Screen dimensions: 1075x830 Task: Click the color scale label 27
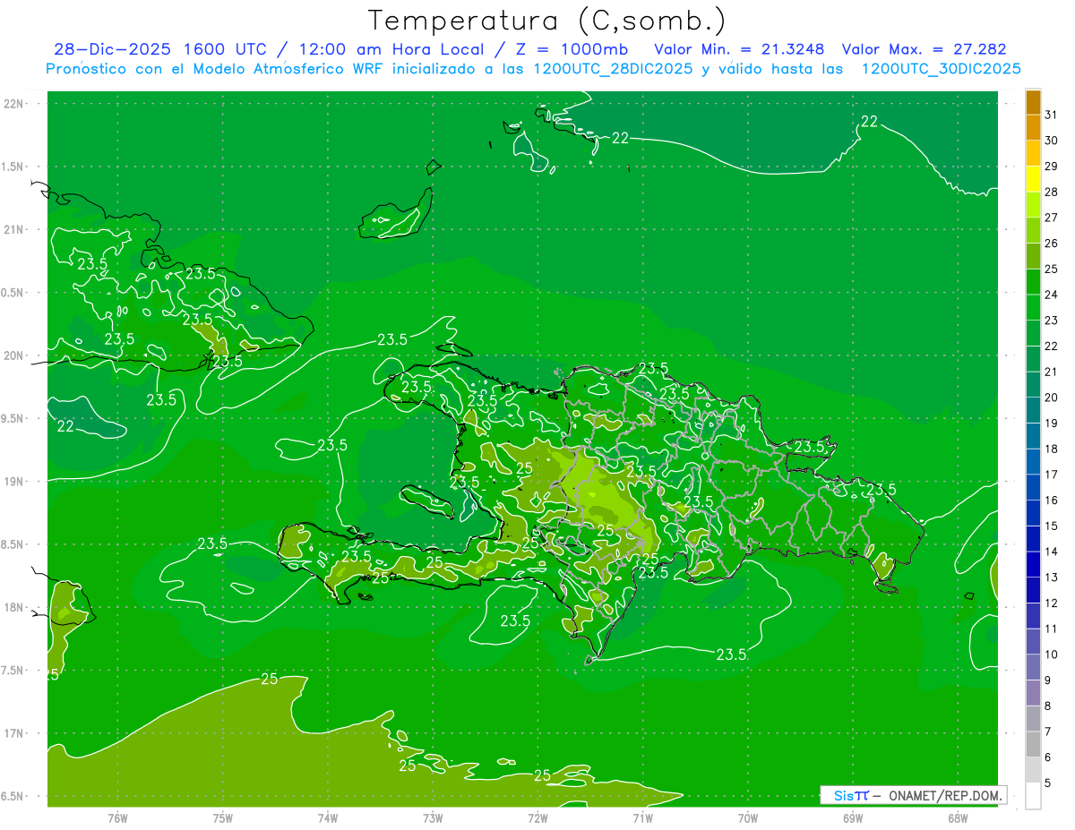point(1051,218)
